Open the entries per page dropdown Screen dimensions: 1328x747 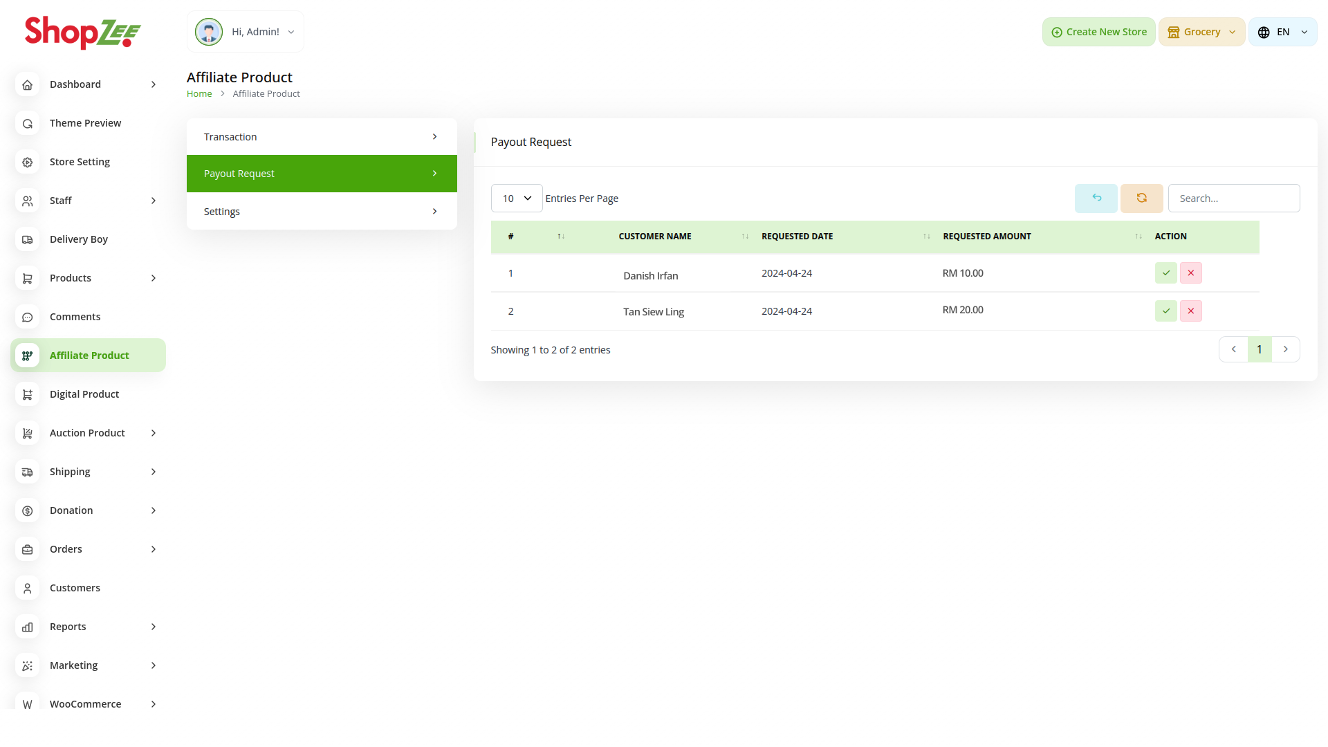tap(516, 199)
